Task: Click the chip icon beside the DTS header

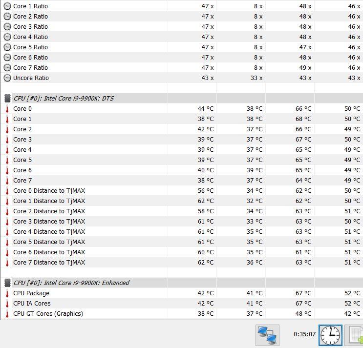Action: 7,98
